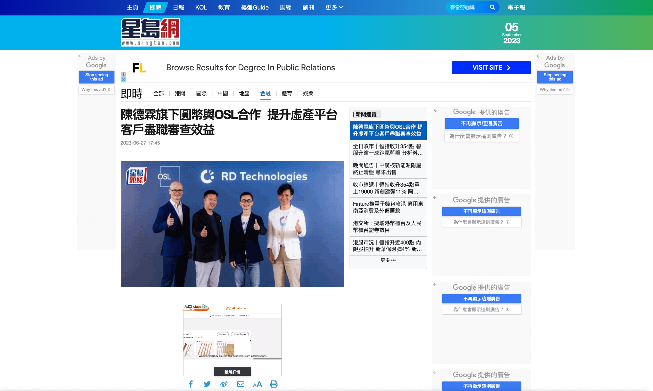Click Why this ad? on left panel
The height and width of the screenshot is (391, 653).
(x=97, y=90)
